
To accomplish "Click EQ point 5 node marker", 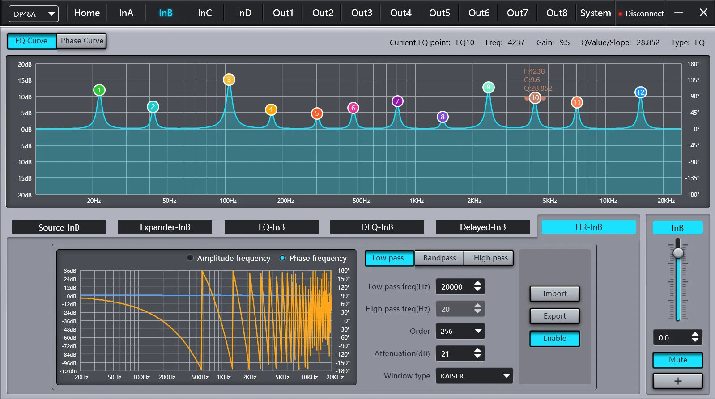I will tap(317, 113).
